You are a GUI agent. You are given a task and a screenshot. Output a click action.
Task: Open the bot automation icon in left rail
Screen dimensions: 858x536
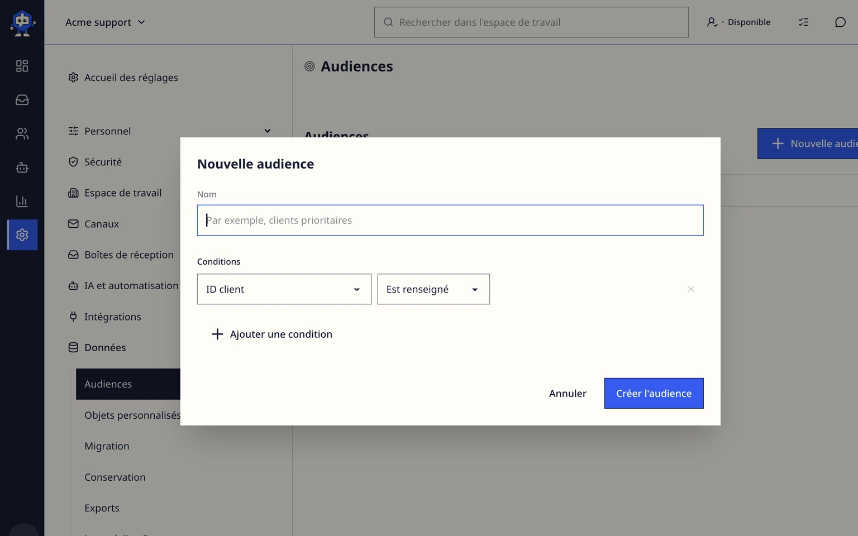(x=22, y=167)
